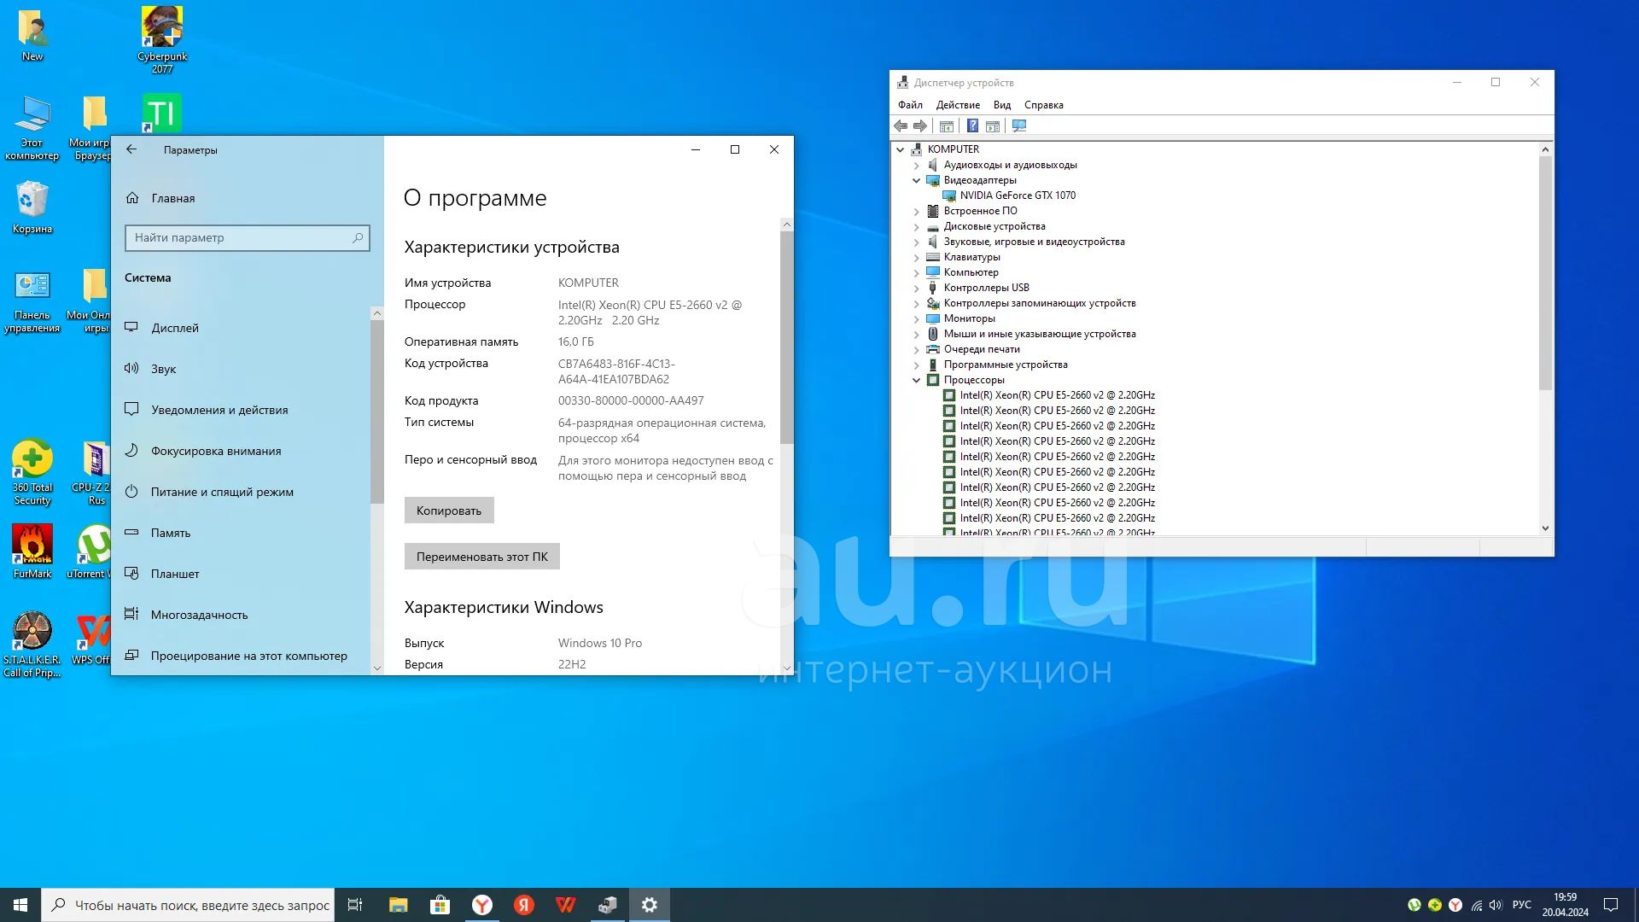
Task: Toggle console tree pane icon in Device Manager
Action: click(947, 126)
